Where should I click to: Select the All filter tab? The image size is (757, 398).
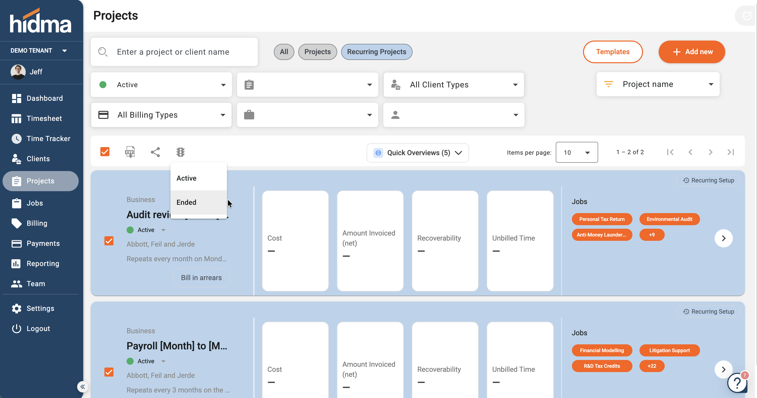[284, 52]
